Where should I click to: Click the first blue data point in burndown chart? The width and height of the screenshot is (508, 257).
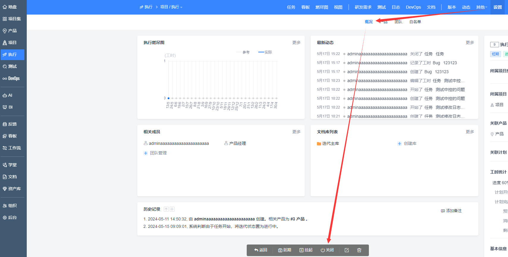click(x=169, y=98)
